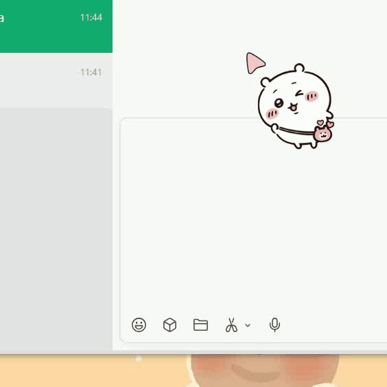The width and height of the screenshot is (387, 387).
Task: Click the cube favorites icon
Action: click(169, 325)
